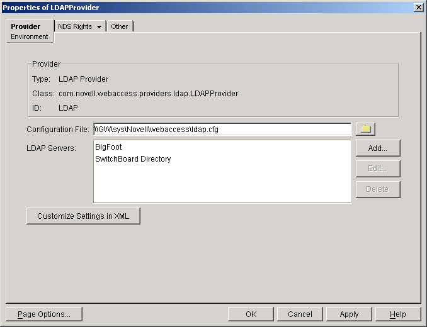This screenshot has height=327, width=427.
Task: Click the Delete button
Action: tap(378, 189)
